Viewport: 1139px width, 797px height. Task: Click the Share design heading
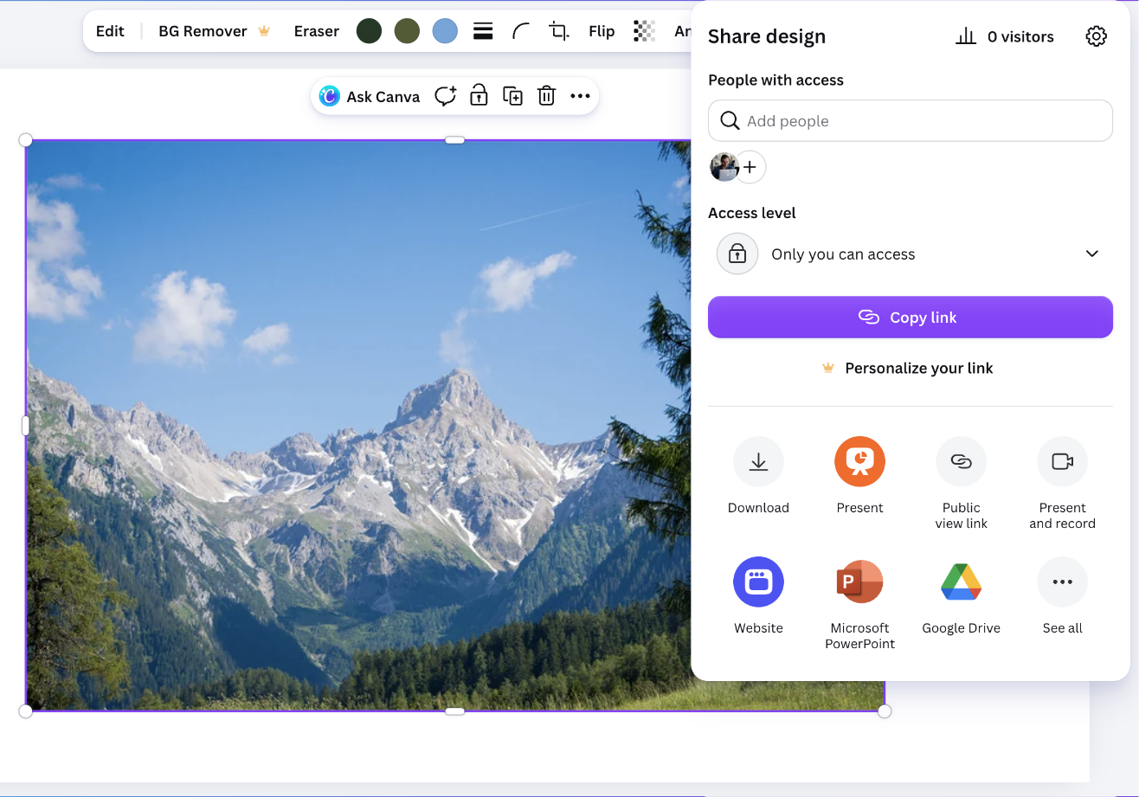pos(767,36)
